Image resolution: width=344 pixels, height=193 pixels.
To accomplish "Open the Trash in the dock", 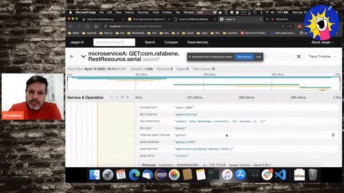I will click(x=313, y=175).
